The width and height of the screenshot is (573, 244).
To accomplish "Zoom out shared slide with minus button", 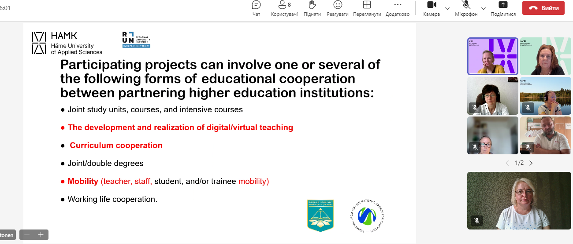I will (x=27, y=235).
